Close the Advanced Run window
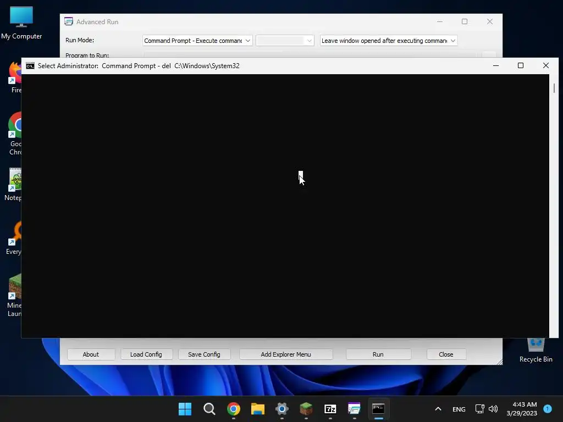The image size is (563, 422). click(x=490, y=21)
